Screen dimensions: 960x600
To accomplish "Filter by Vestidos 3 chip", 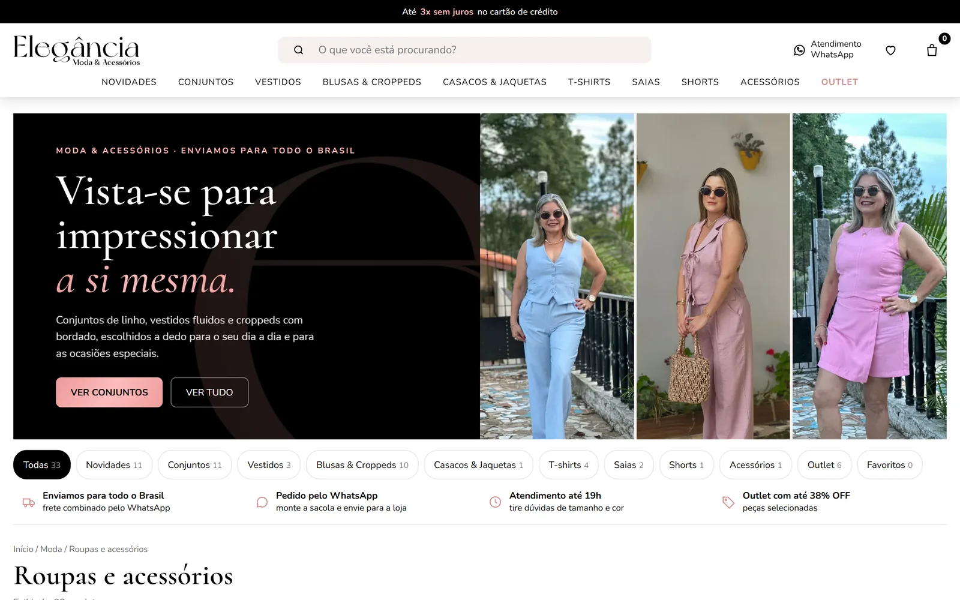I will coord(269,465).
